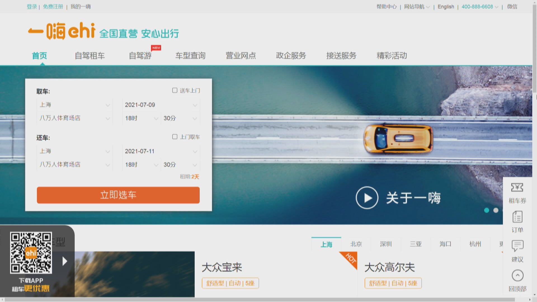The width and height of the screenshot is (537, 302).
Task: Click the 下载APP QR code
Action: click(31, 253)
